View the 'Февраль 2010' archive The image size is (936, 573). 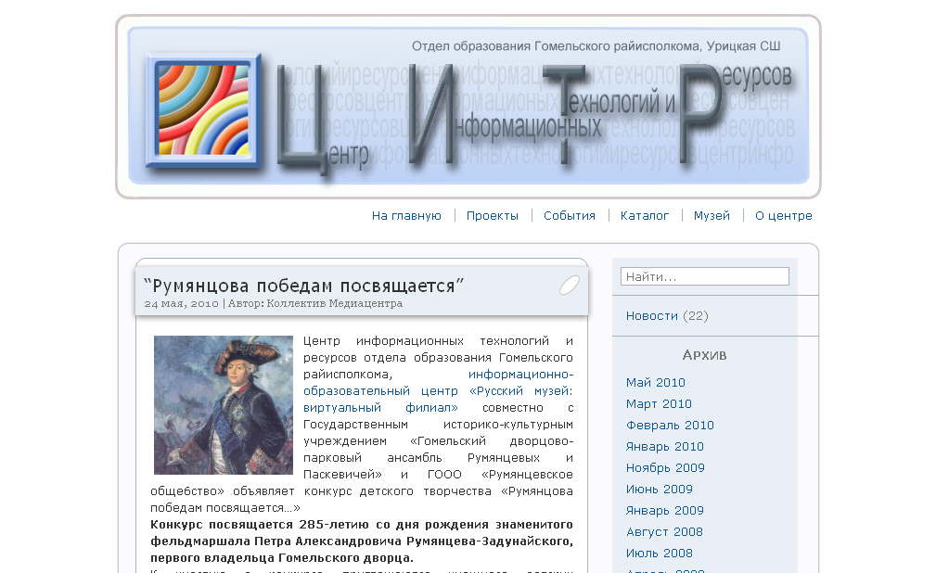pos(670,426)
